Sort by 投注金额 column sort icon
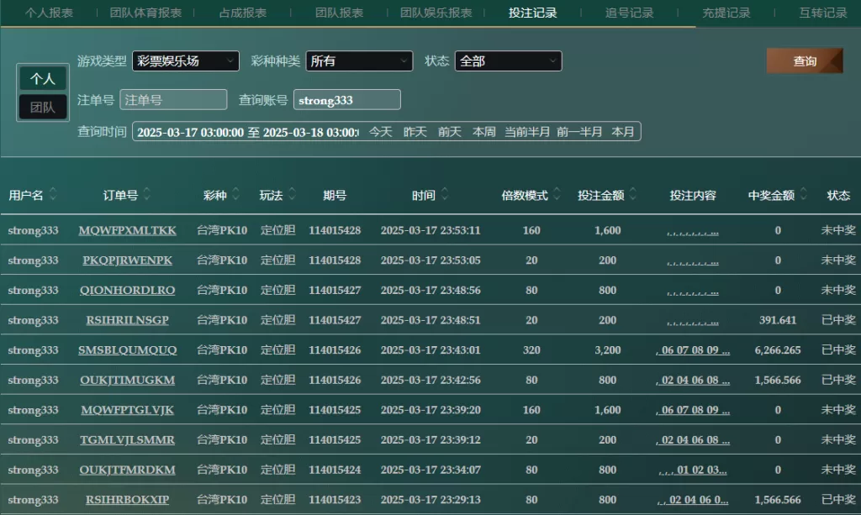Viewport: 861px width, 515px height. pyautogui.click(x=632, y=195)
